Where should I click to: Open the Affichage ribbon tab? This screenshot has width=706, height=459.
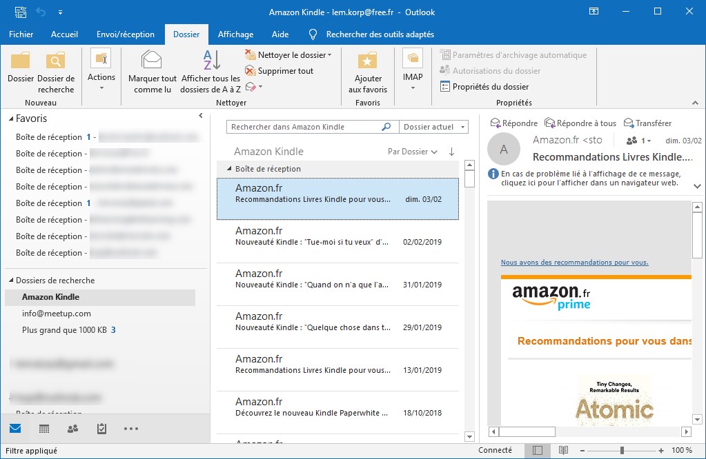click(235, 34)
